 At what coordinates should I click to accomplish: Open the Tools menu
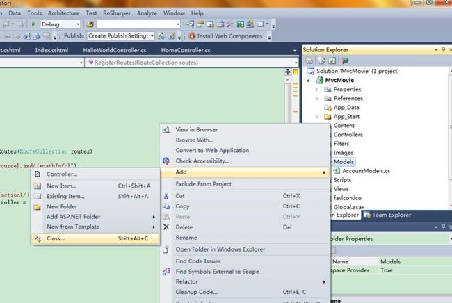pos(35,13)
